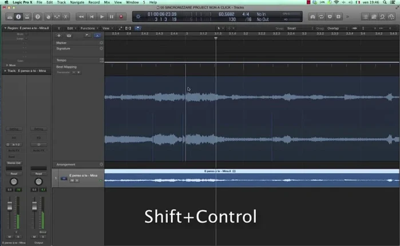Image resolution: width=400 pixels, height=246 pixels.
Task: Tick the region Loop checkbox
Action: [26, 38]
